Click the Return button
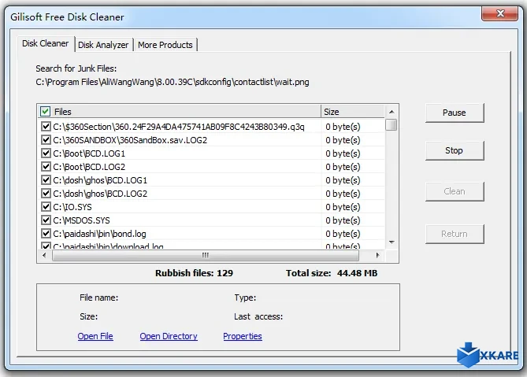Viewport: 527px width, 377px height. click(x=455, y=234)
